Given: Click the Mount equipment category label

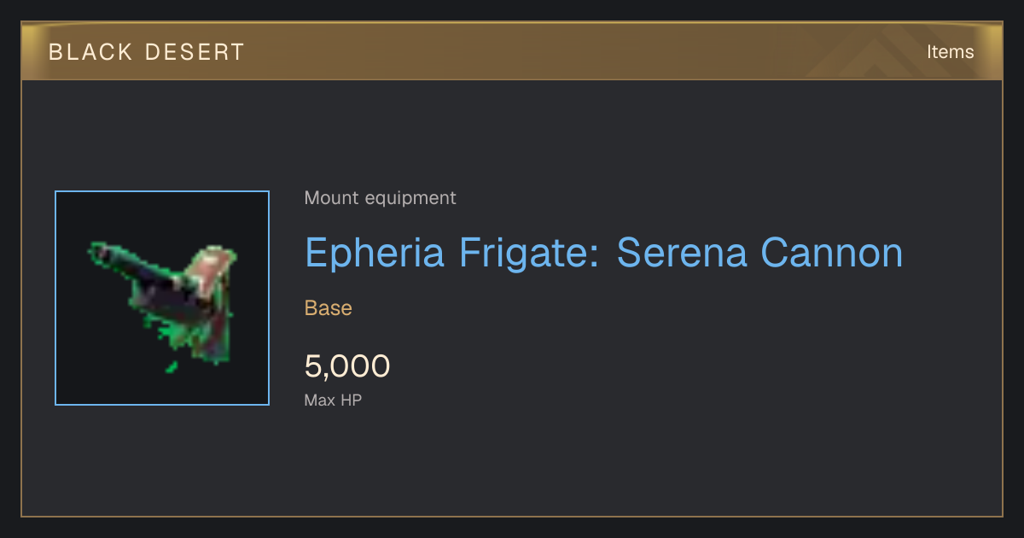Looking at the screenshot, I should tap(381, 198).
